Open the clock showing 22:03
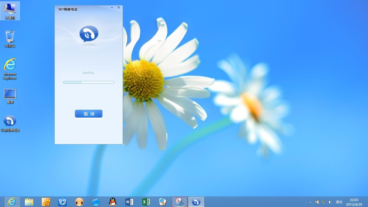The image size is (368, 207). coord(354,202)
